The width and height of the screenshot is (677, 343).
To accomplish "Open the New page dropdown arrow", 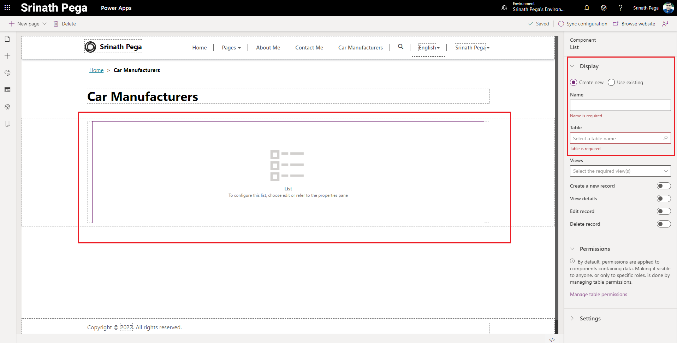I will tap(44, 24).
